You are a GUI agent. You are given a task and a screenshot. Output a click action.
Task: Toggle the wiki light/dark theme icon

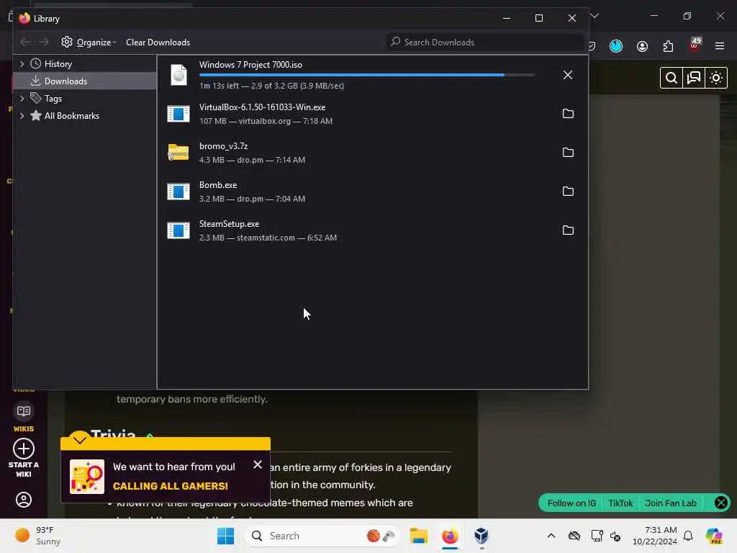tap(716, 78)
